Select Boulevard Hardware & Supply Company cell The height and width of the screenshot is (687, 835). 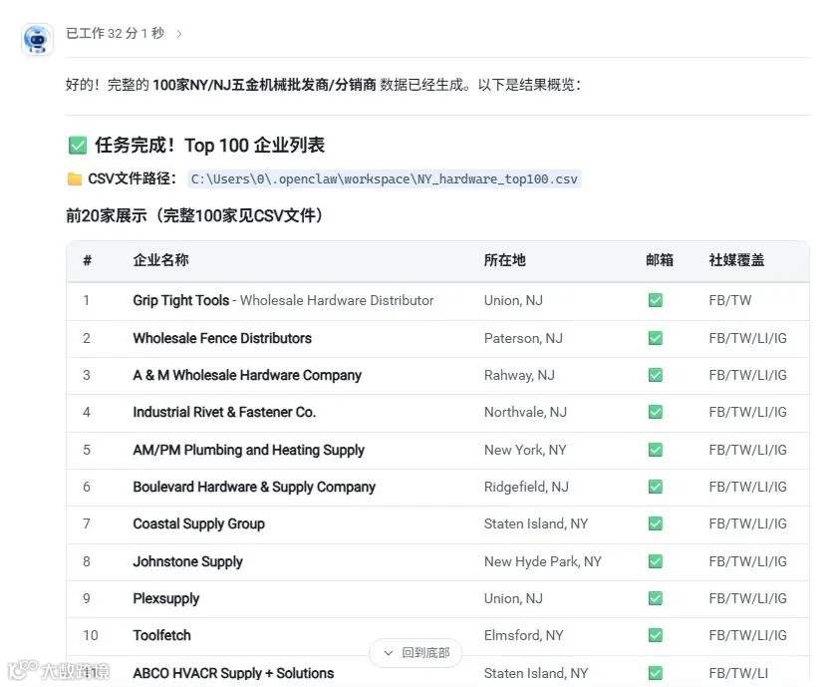(x=254, y=487)
